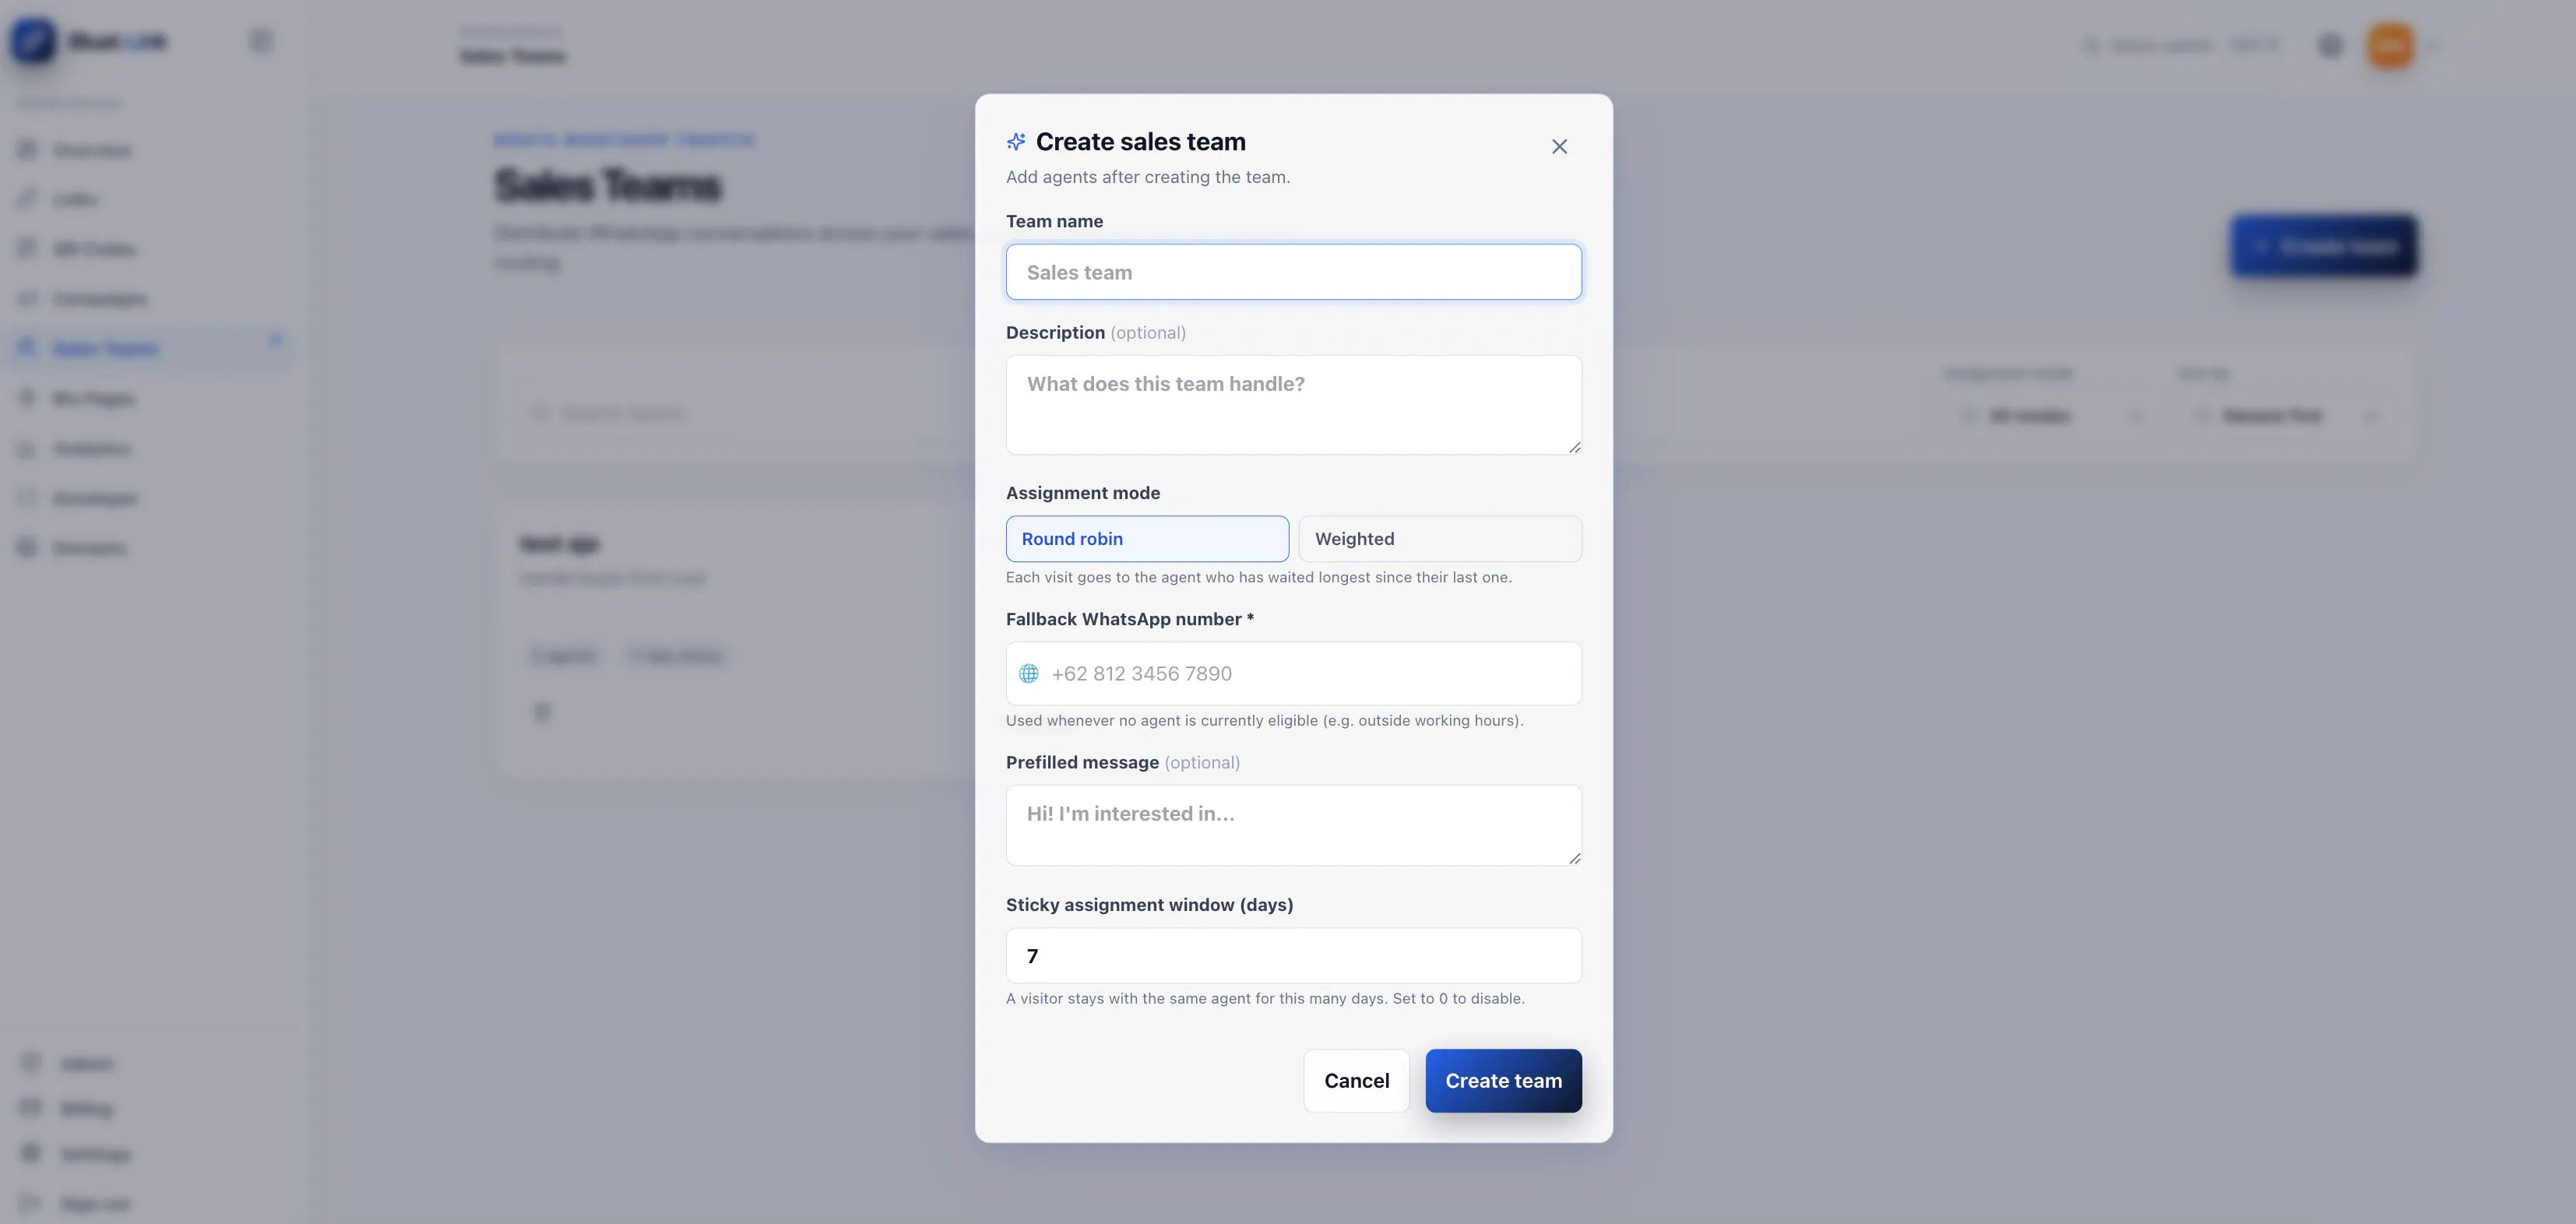Screen dimensions: 2576x1224
Task: Open Sales Teams in the sidebar
Action: click(148, 348)
